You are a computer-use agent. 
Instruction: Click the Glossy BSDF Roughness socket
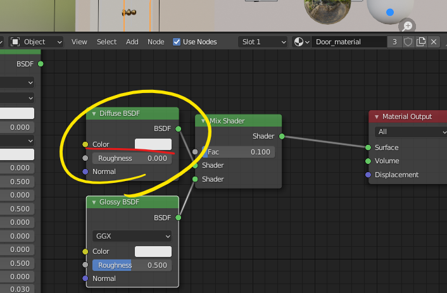(85, 265)
